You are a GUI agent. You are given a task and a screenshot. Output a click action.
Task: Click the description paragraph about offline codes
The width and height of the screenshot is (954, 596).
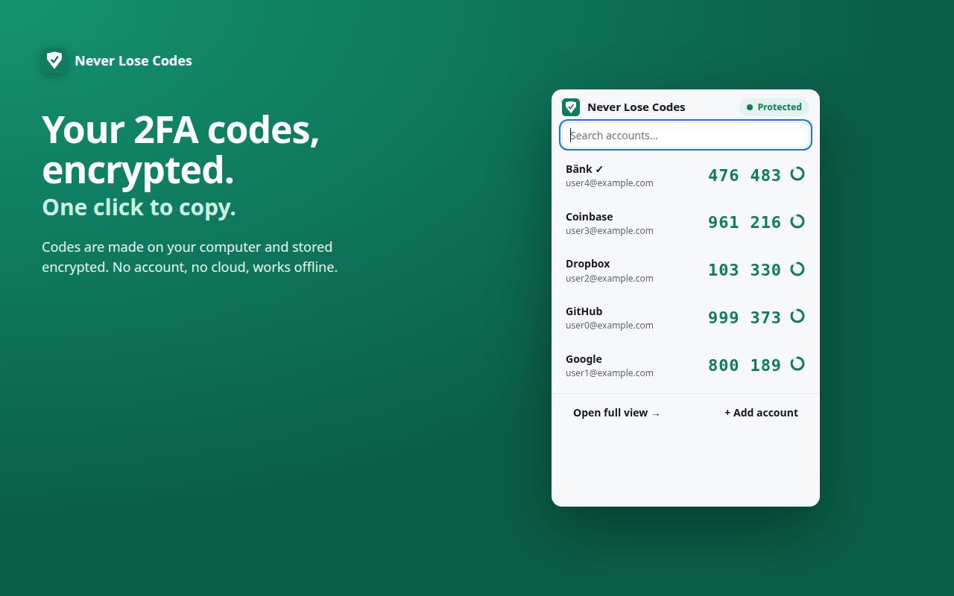(x=190, y=257)
